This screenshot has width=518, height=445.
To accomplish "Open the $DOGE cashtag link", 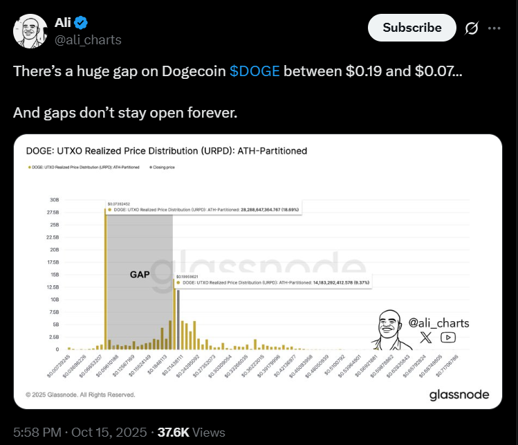I will (255, 72).
